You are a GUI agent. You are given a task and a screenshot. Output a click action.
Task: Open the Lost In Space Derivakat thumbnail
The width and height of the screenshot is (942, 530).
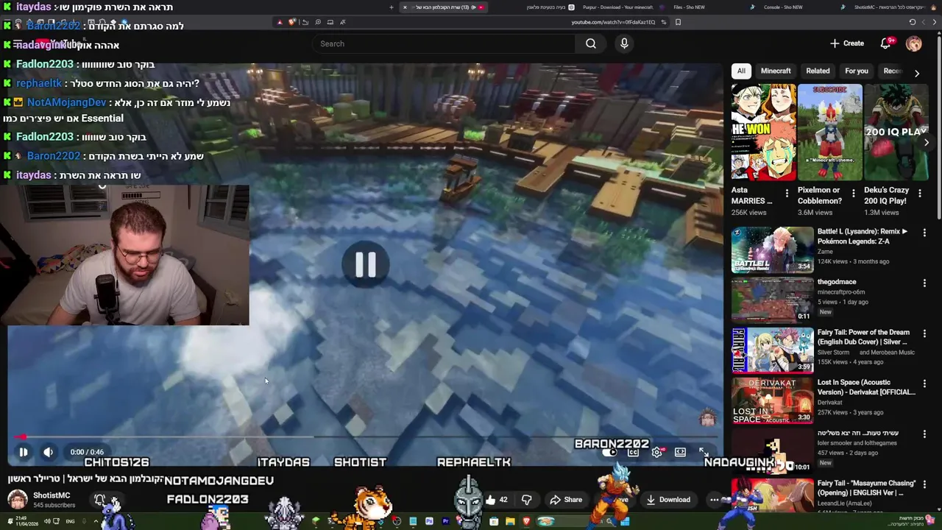pyautogui.click(x=772, y=400)
